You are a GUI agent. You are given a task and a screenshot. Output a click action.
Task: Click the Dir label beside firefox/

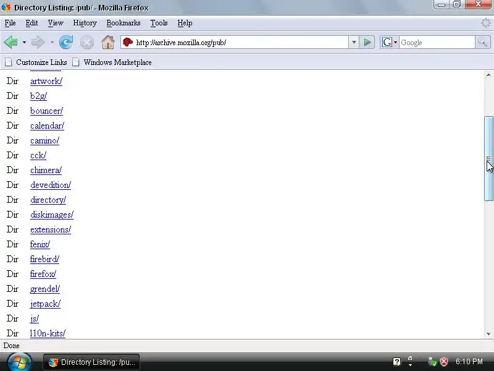(x=12, y=274)
